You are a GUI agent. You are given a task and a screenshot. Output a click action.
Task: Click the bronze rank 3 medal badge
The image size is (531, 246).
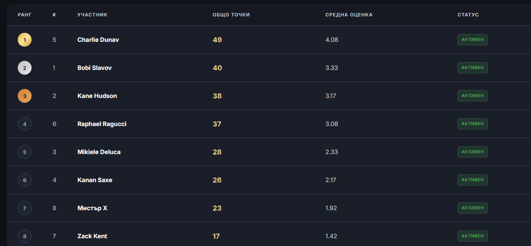click(25, 96)
